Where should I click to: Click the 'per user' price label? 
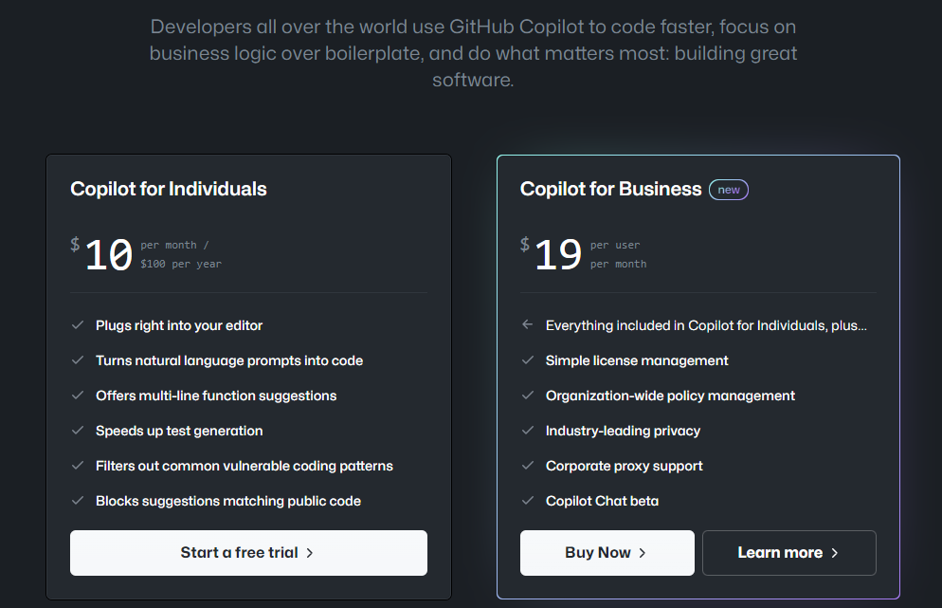(x=615, y=246)
